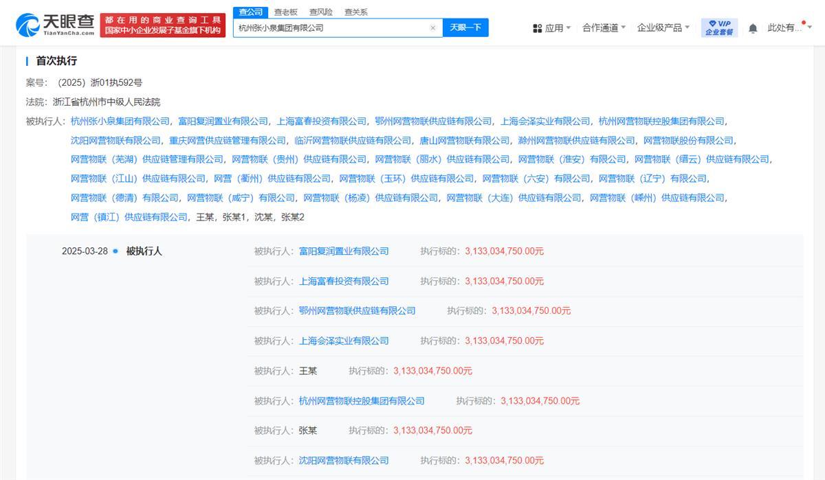The height and width of the screenshot is (480, 825).
Task: Open the 应用 apps grid icon
Action: coord(538,27)
